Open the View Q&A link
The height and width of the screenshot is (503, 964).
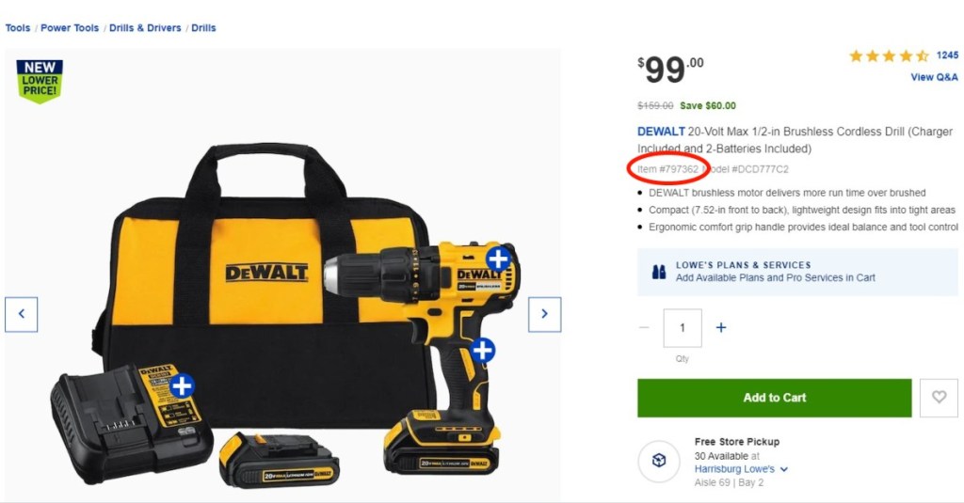tap(934, 77)
